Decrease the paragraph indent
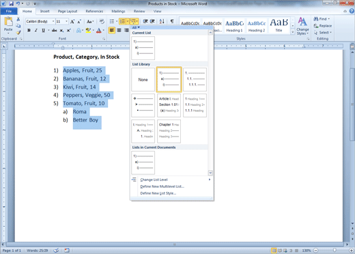This screenshot has height=254, width=355. tap(145, 21)
